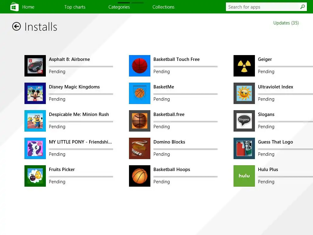Click the Hulu Plus progress bar
Screen dimensions: 313x235
click(285, 177)
